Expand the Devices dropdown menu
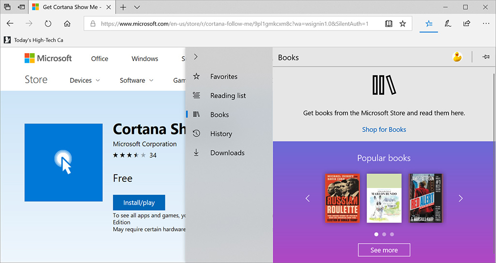The height and width of the screenshot is (263, 496). (85, 80)
